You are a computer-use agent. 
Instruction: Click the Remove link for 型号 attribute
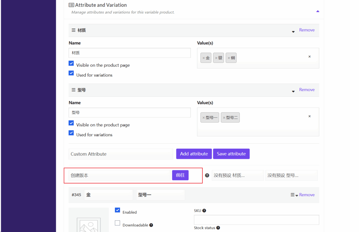(x=307, y=90)
